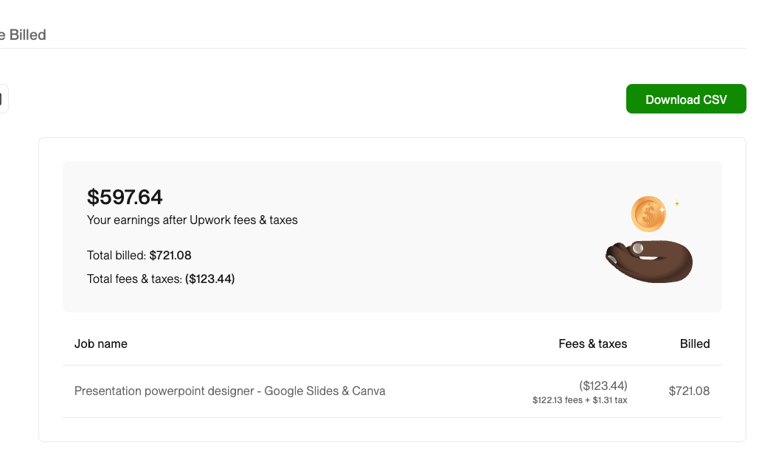Click the $597.64 earnings total
Viewport: 759px width, 454px height.
[125, 197]
